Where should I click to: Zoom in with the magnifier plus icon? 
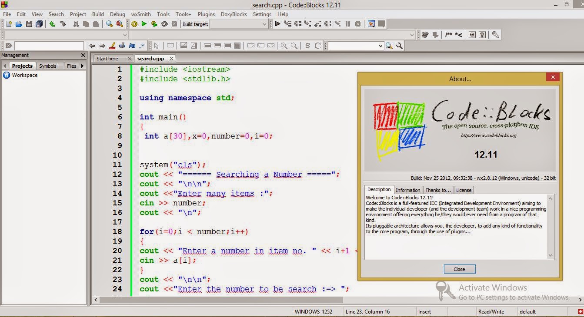coord(284,46)
